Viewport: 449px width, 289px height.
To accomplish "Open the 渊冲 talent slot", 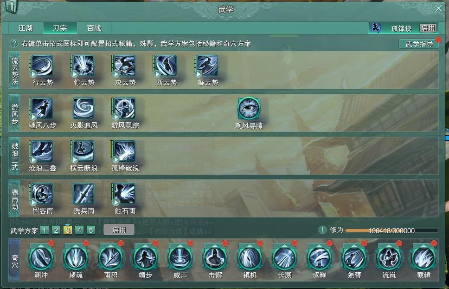I will tap(41, 258).
